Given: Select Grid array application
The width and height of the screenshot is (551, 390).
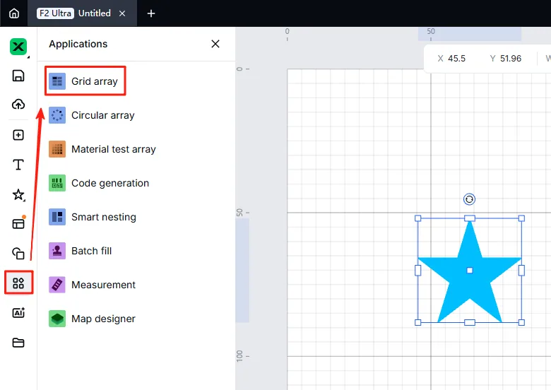Looking at the screenshot, I should 85,81.
